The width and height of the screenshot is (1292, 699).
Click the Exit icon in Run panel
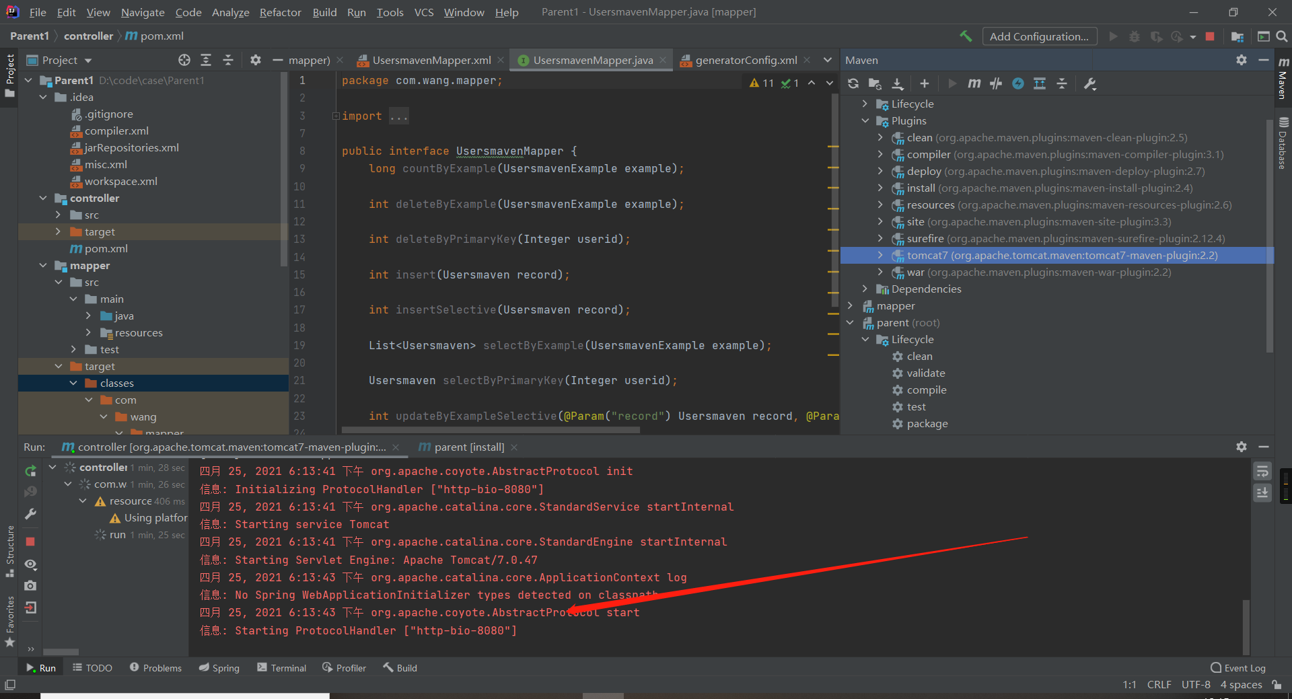point(30,608)
